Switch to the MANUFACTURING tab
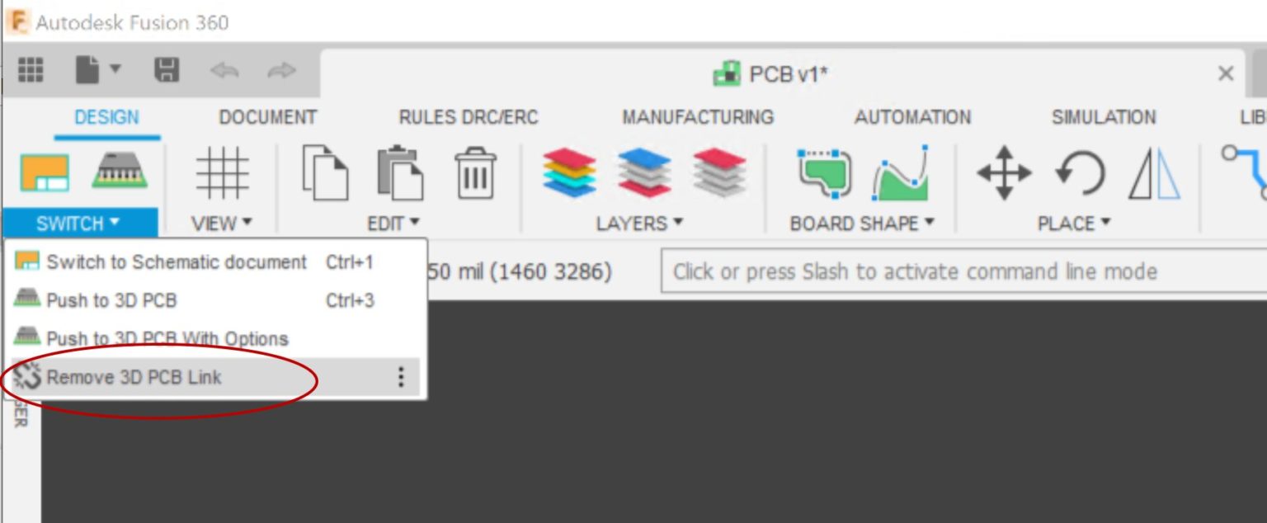The image size is (1267, 523). [698, 117]
